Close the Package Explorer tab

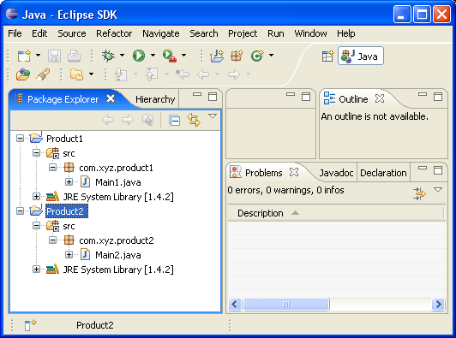tap(111, 98)
